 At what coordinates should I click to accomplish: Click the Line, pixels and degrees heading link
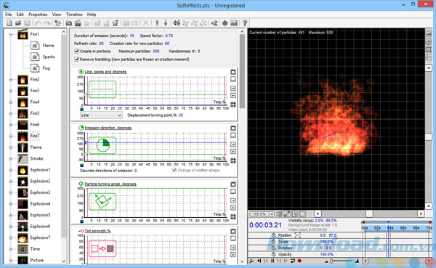105,72
